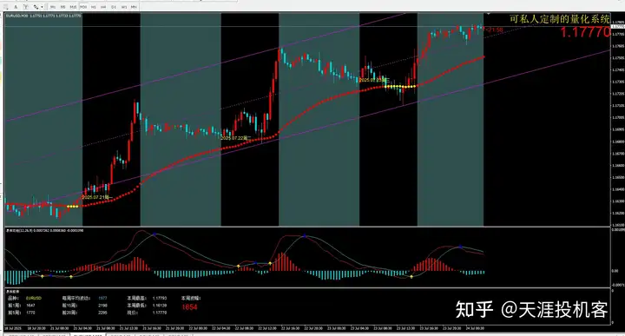Click the chart shift triangle marker at top

(x=488, y=14)
